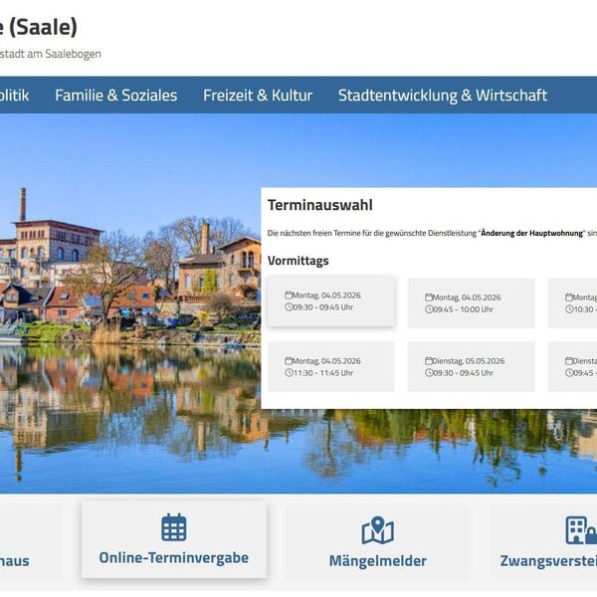This screenshot has width=597, height=597.
Task: Click calendar icon beside Dienstag, 05.05.2026
Action: (429, 361)
